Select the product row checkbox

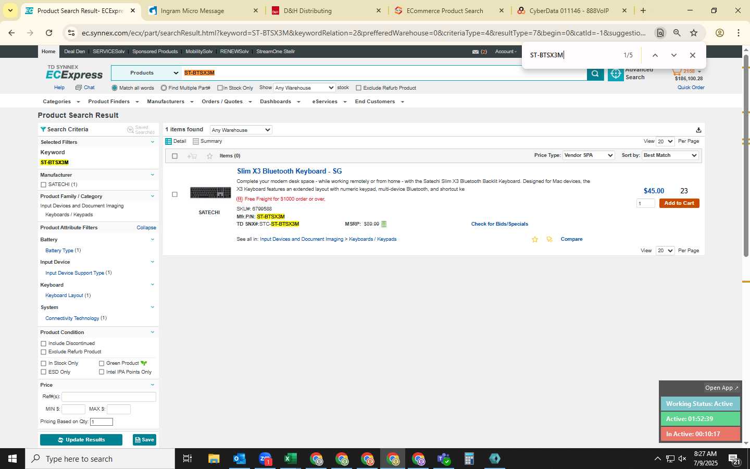pyautogui.click(x=174, y=195)
